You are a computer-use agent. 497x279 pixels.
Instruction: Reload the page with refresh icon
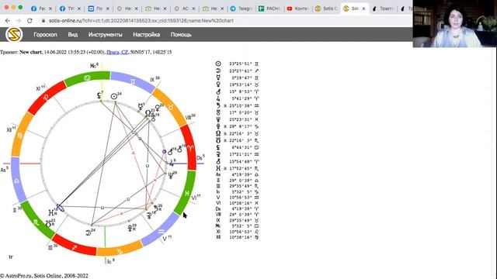click(30, 21)
